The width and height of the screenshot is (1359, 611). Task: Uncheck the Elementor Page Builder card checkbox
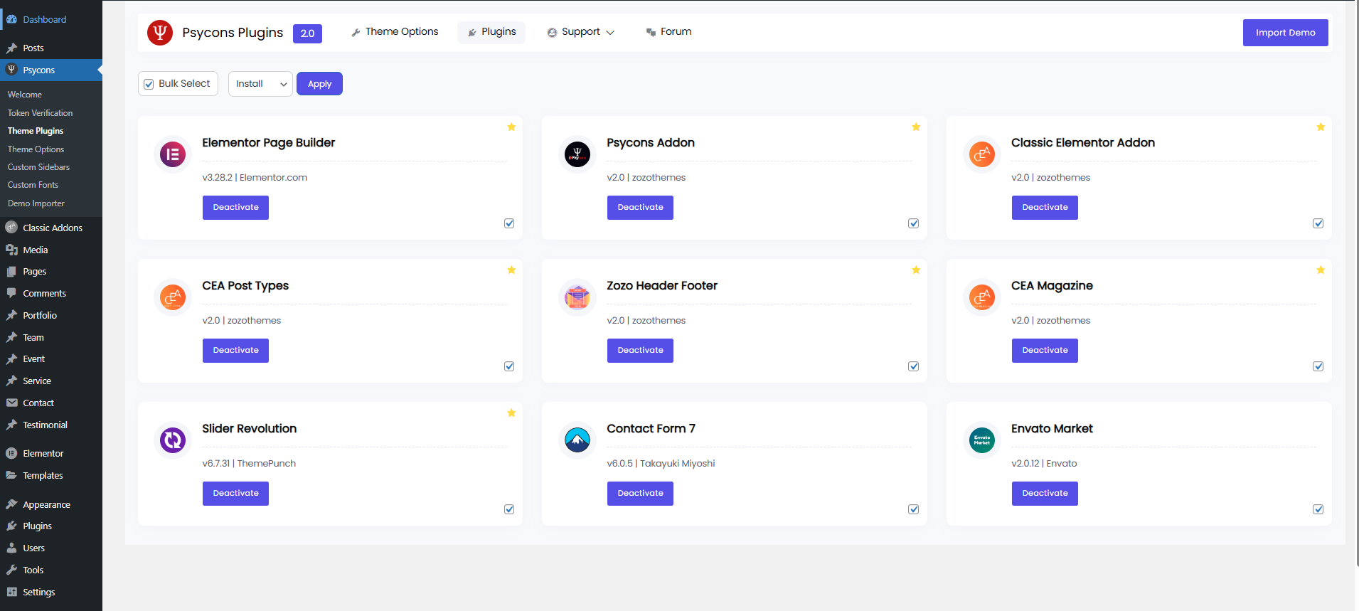pos(509,223)
